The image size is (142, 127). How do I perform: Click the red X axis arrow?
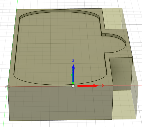coord(88,86)
